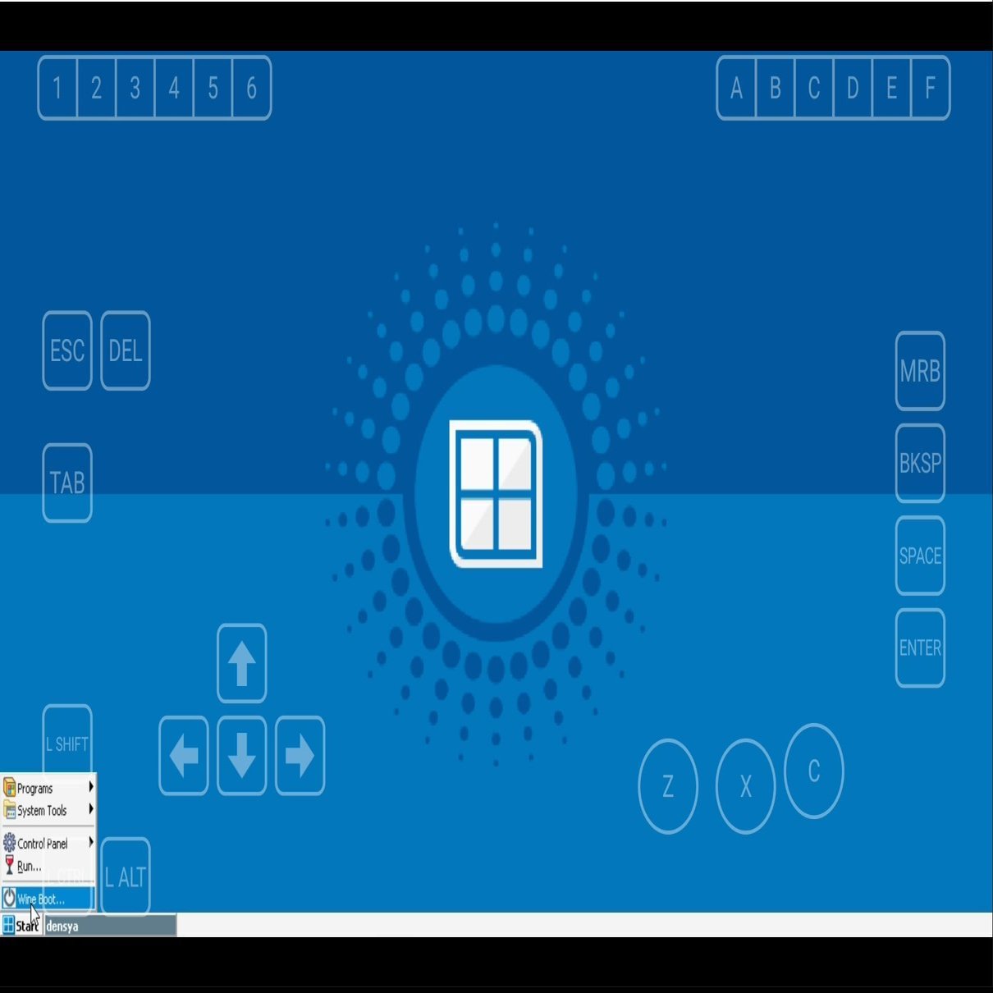Click the Start button on the taskbar
The image size is (993, 993).
click(21, 926)
